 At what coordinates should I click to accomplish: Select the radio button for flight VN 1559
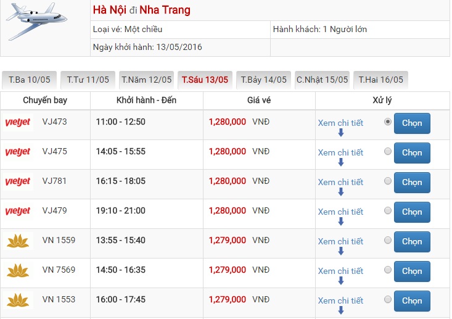pos(387,241)
